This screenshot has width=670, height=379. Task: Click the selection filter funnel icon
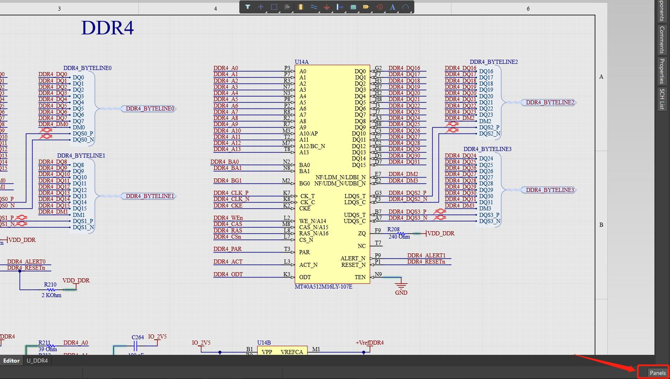coord(248,7)
